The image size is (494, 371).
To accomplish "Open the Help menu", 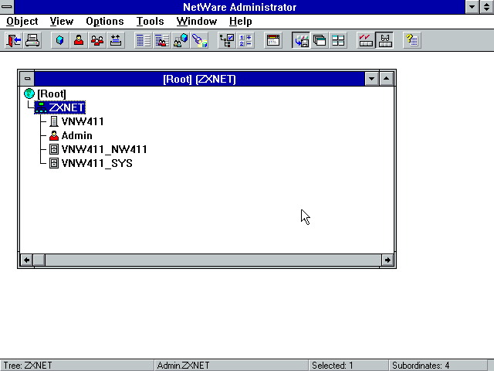I will point(240,22).
